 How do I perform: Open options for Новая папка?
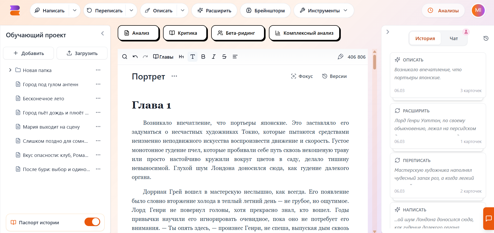click(x=98, y=70)
